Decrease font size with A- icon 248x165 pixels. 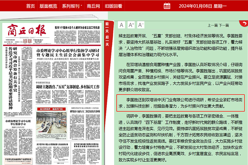tap(141, 25)
